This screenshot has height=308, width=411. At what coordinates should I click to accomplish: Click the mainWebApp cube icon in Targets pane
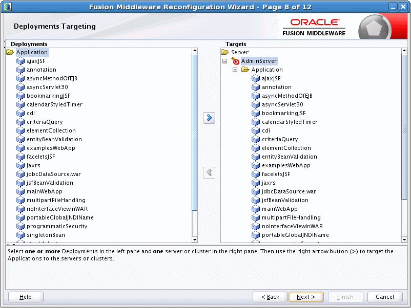256,209
